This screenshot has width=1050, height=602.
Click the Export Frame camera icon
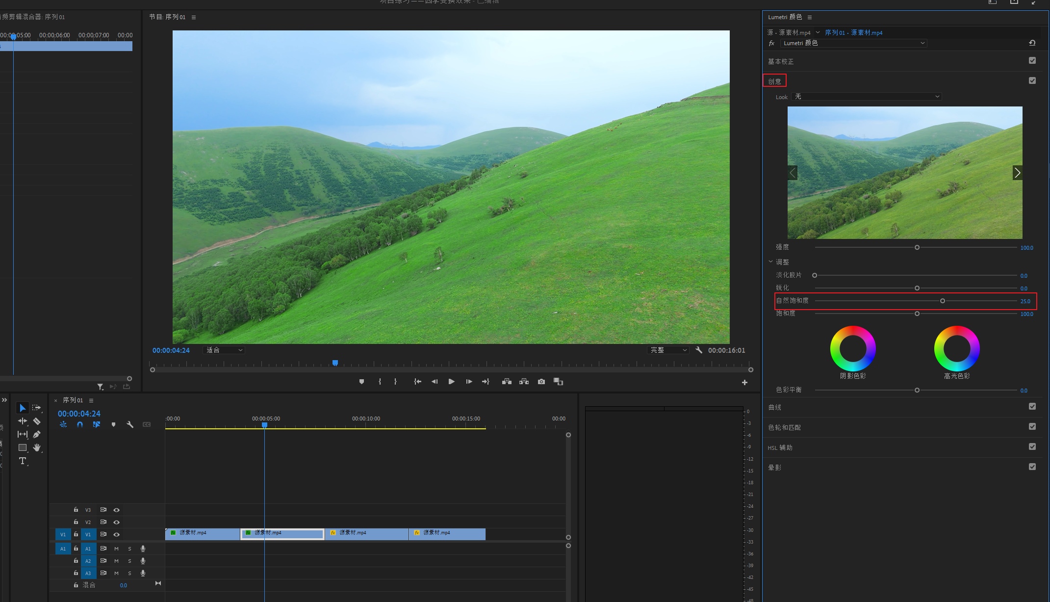(541, 382)
